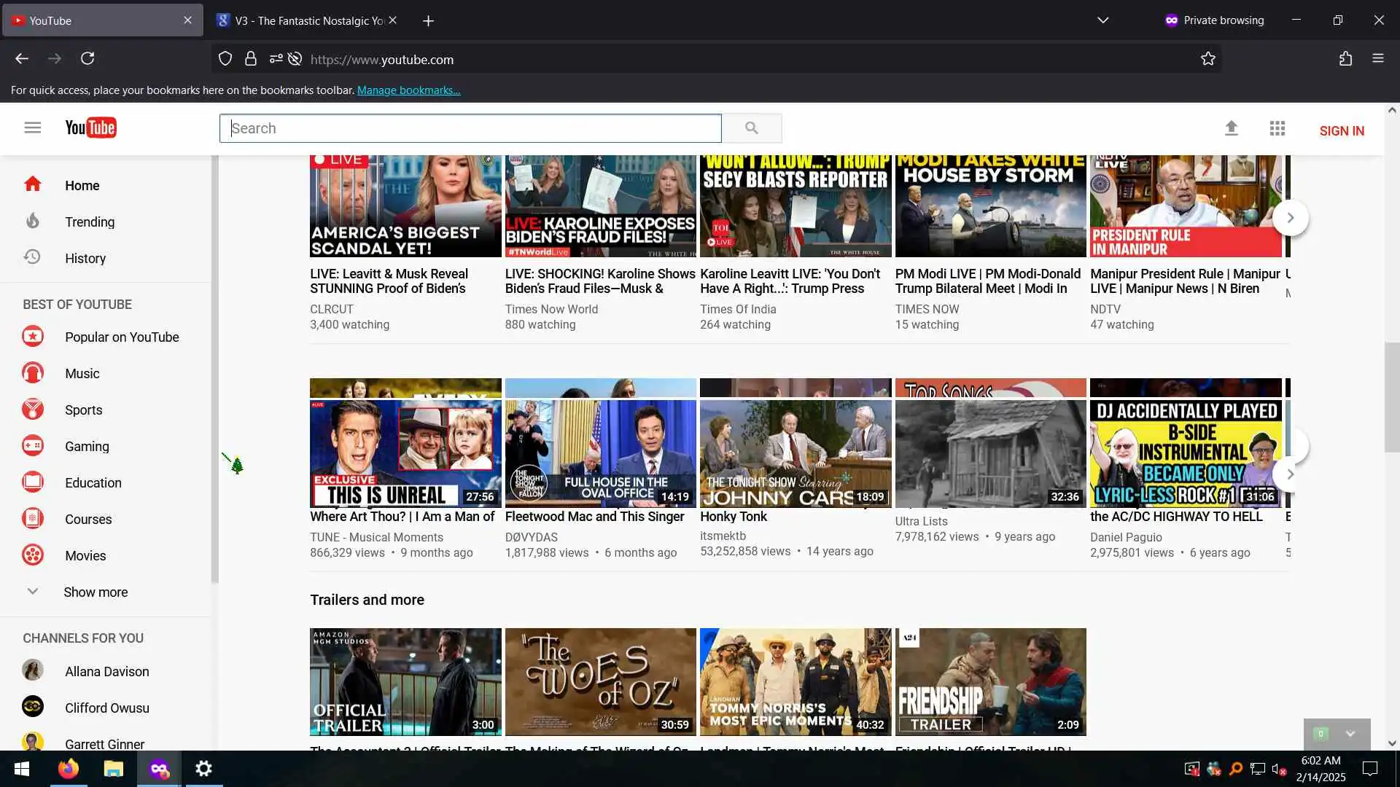1400x787 pixels.
Task: Open the Gaming category
Action: click(86, 447)
